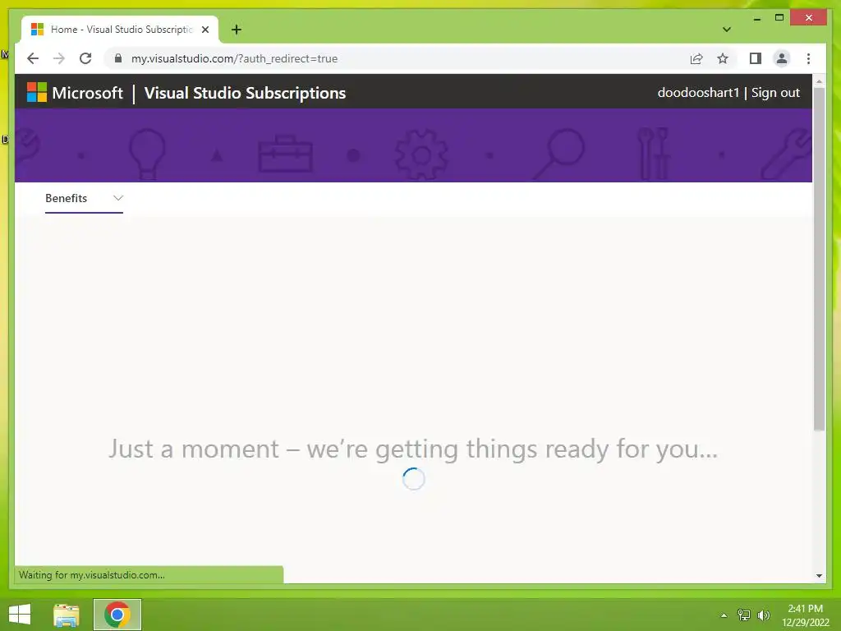Bookmark this tab with the star icon
Image resolution: width=841 pixels, height=631 pixels.
[723, 58]
